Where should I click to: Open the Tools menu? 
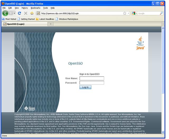click(x=45, y=8)
